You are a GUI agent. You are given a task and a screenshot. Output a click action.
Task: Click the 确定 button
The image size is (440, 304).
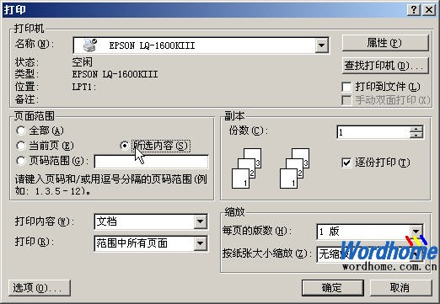pos(333,288)
